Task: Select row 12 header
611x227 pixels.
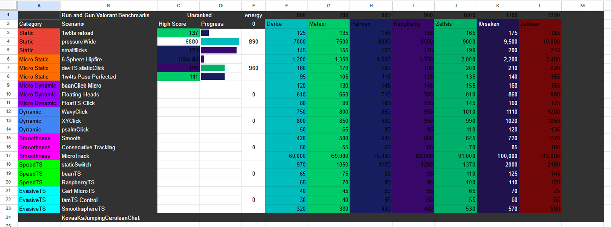Action: click(x=9, y=112)
